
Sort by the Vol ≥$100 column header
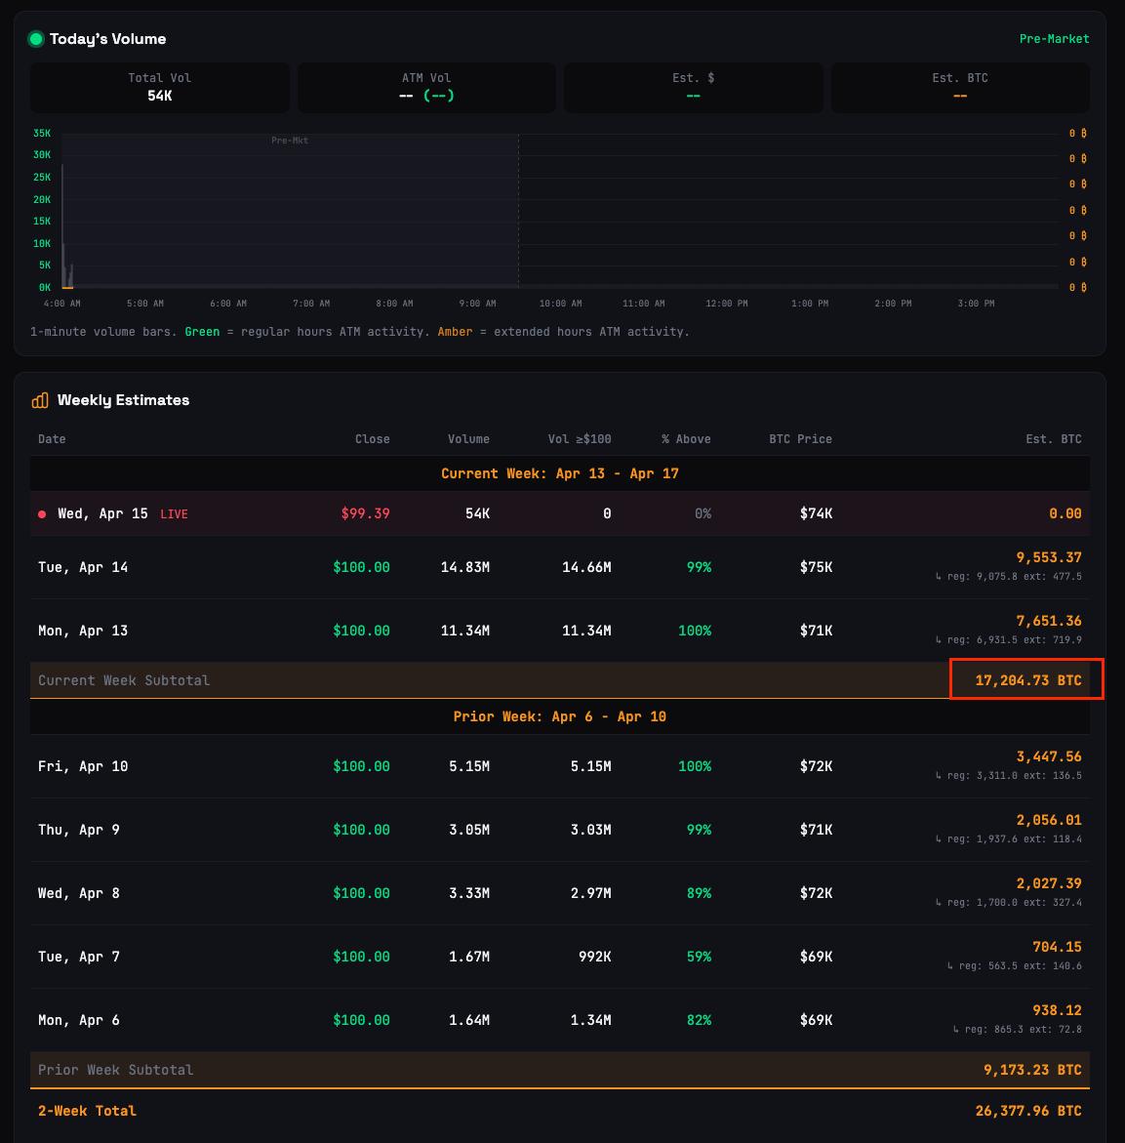tap(580, 439)
